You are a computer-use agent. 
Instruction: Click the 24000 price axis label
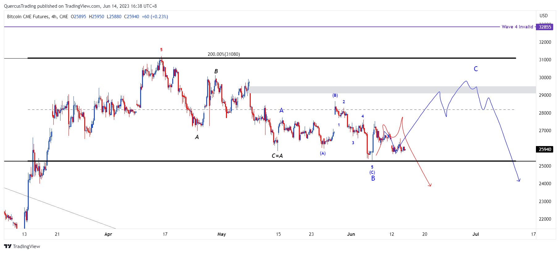coord(545,184)
